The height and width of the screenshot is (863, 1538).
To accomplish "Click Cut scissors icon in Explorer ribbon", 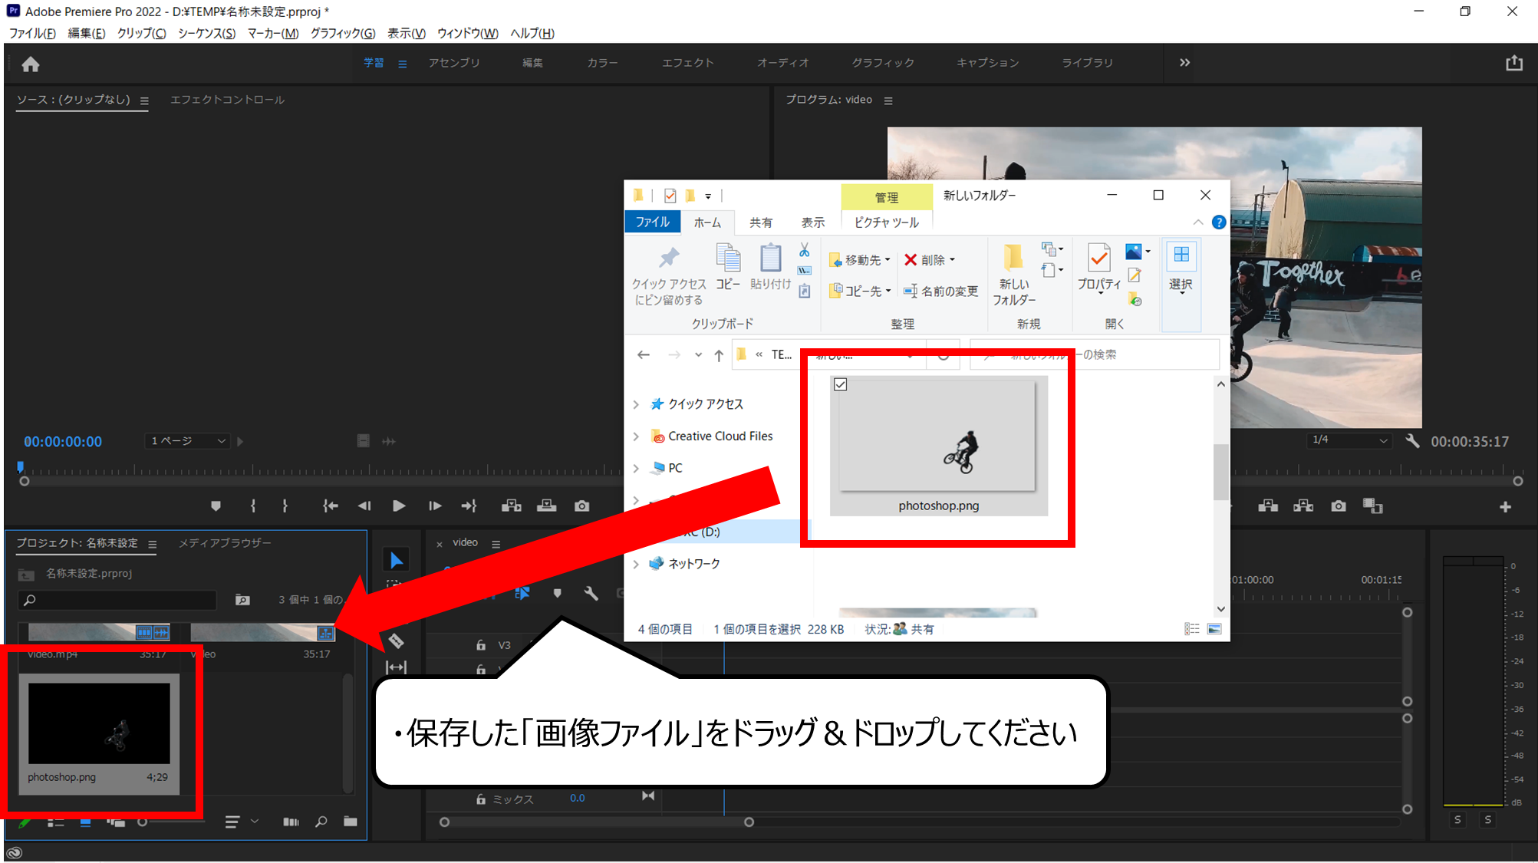I will [804, 250].
